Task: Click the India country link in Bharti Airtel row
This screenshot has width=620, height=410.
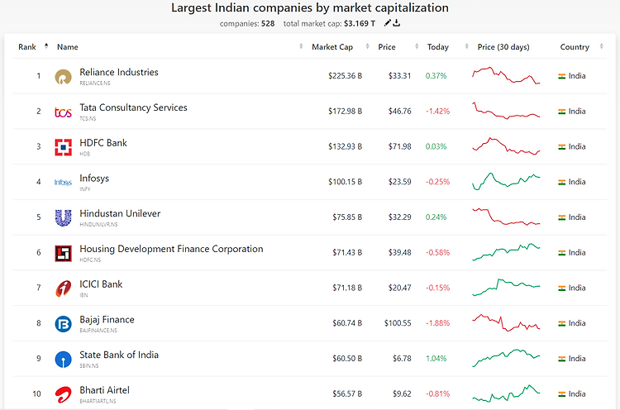Action: pyautogui.click(x=577, y=394)
